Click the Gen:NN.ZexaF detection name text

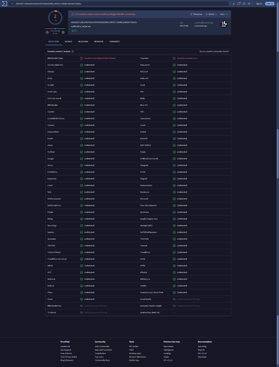click(x=100, y=58)
